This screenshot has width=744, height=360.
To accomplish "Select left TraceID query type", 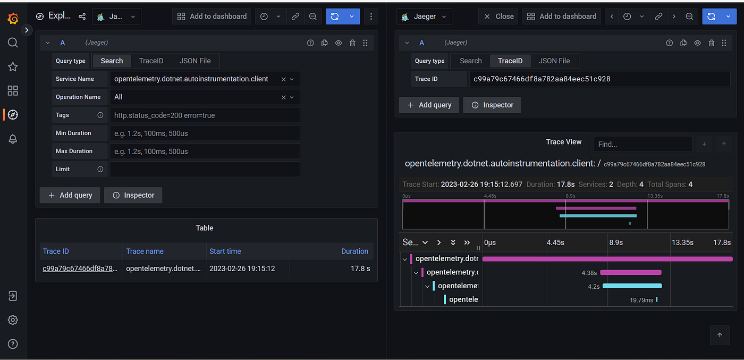I will point(151,61).
